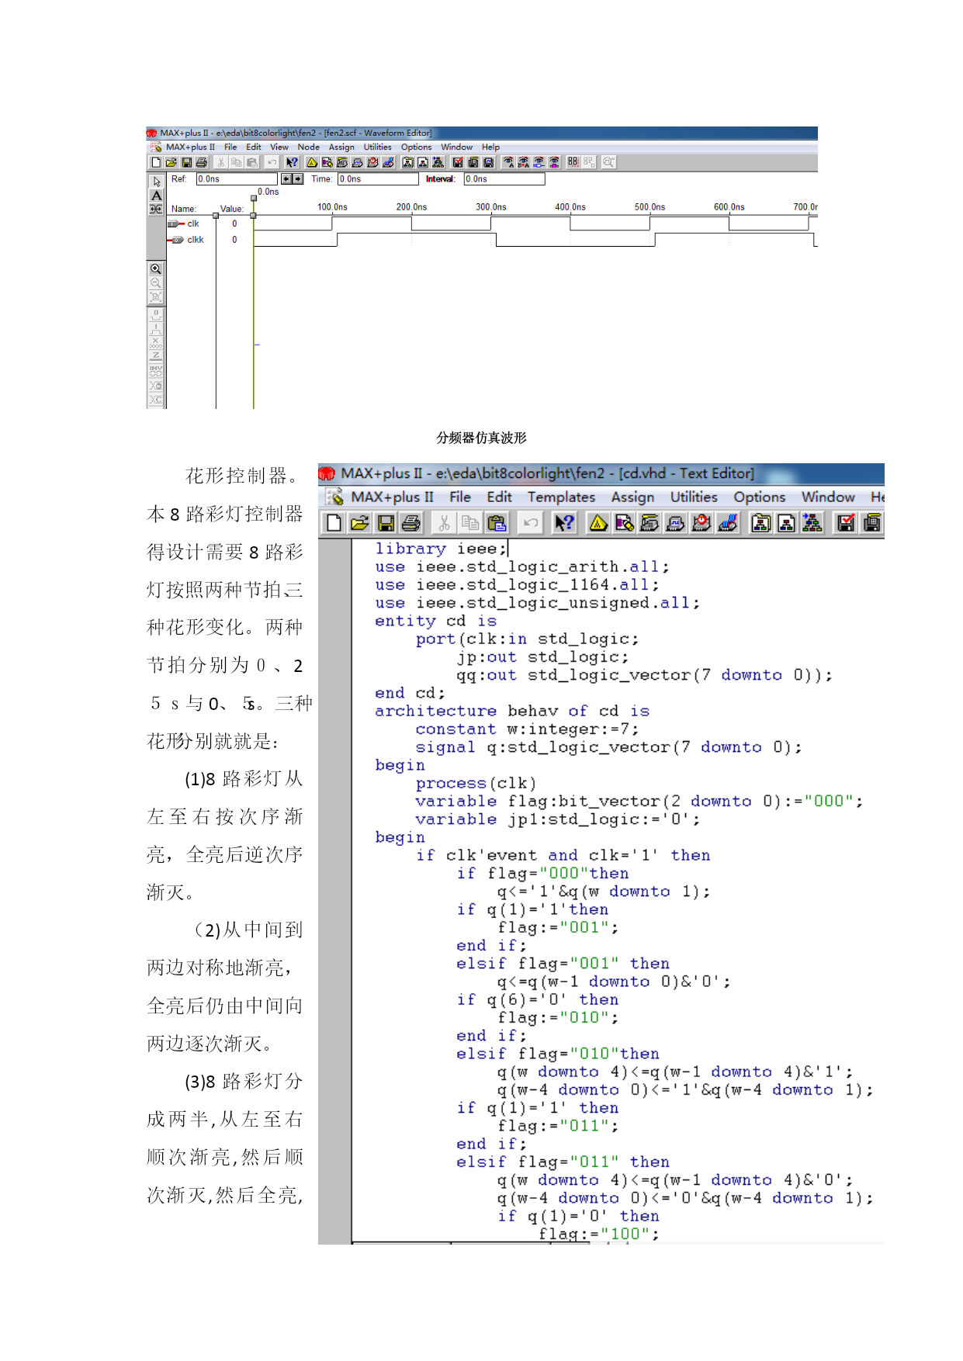Open Options menu in Text Editor window
This screenshot has width=963, height=1361.
tap(760, 497)
